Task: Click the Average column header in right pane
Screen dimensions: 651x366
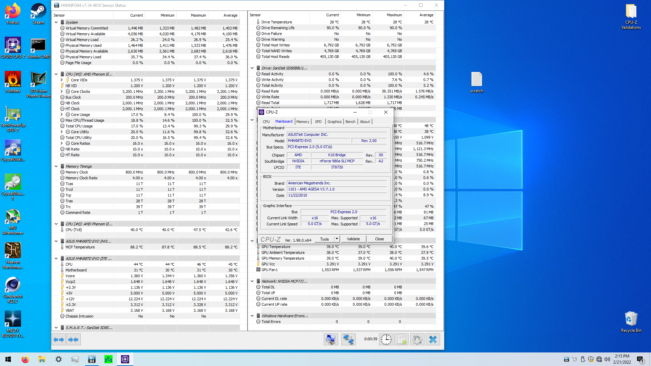Action: 420,15
